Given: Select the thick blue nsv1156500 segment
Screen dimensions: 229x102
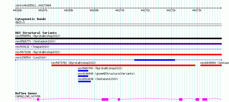Looking at the screenshot, I should coord(155,60).
